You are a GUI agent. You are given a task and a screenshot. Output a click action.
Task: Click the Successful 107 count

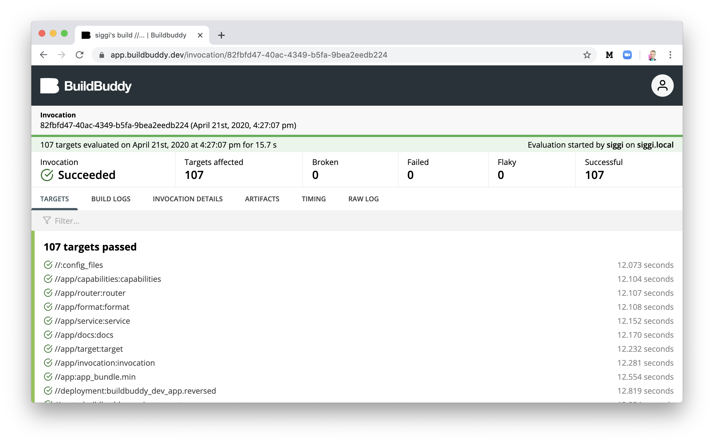[x=594, y=175]
